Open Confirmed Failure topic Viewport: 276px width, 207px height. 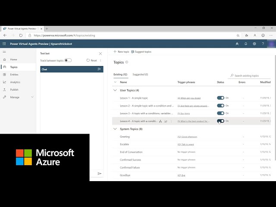130,168
